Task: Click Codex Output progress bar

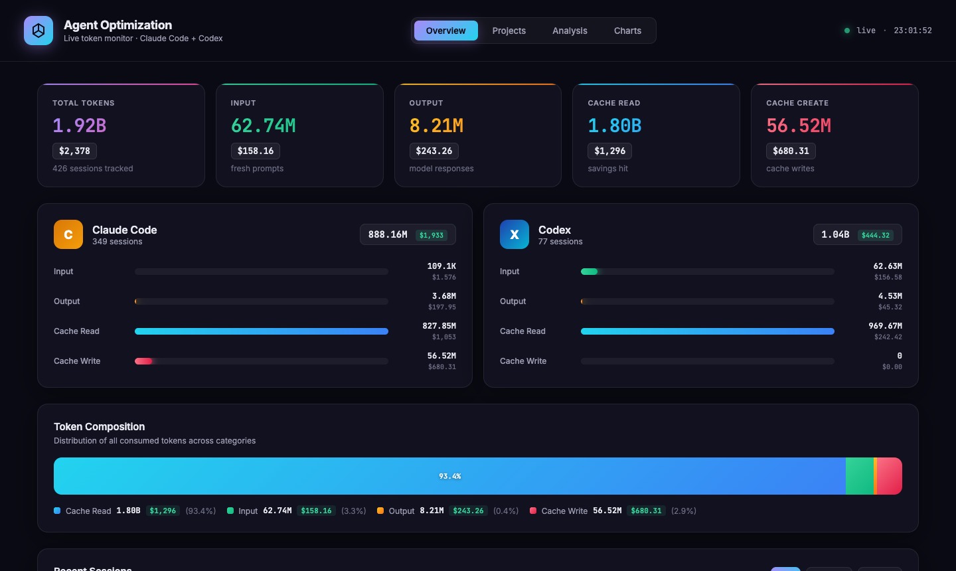Action: 708,301
